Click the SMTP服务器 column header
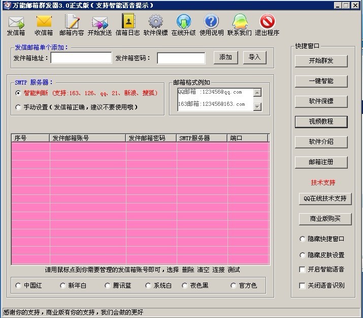 (202, 138)
